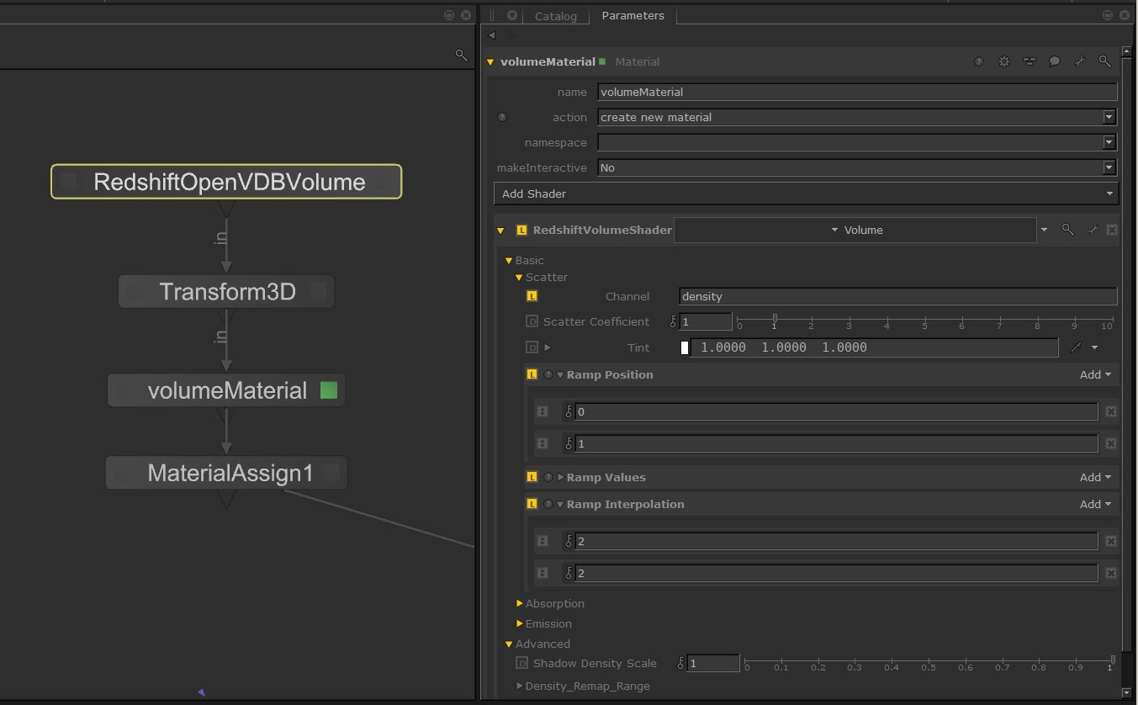Collapse the Advanced section
Image resolution: width=1138 pixels, height=705 pixels.
pyautogui.click(x=509, y=644)
